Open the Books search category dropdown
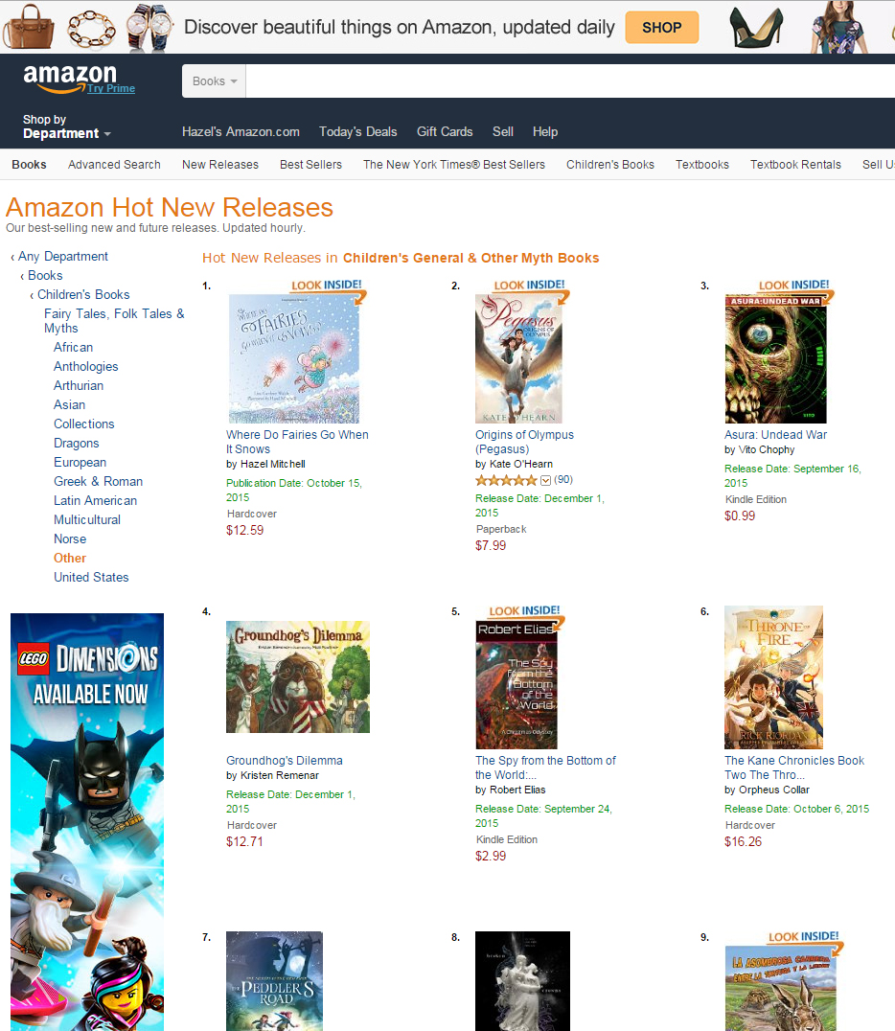This screenshot has height=1031, width=895. click(214, 80)
